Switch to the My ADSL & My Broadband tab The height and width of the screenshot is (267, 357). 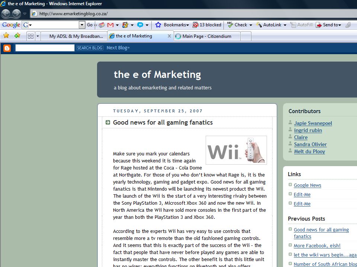tap(74, 36)
